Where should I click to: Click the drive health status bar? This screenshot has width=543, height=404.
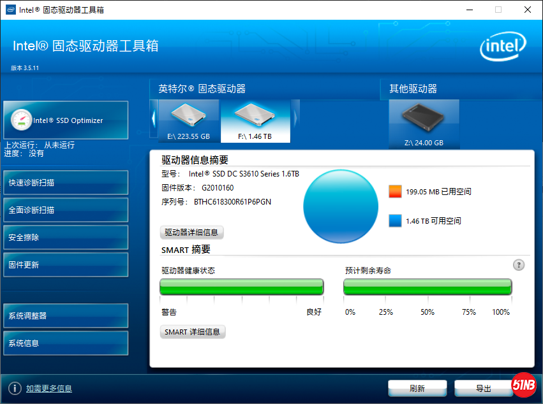[241, 287]
